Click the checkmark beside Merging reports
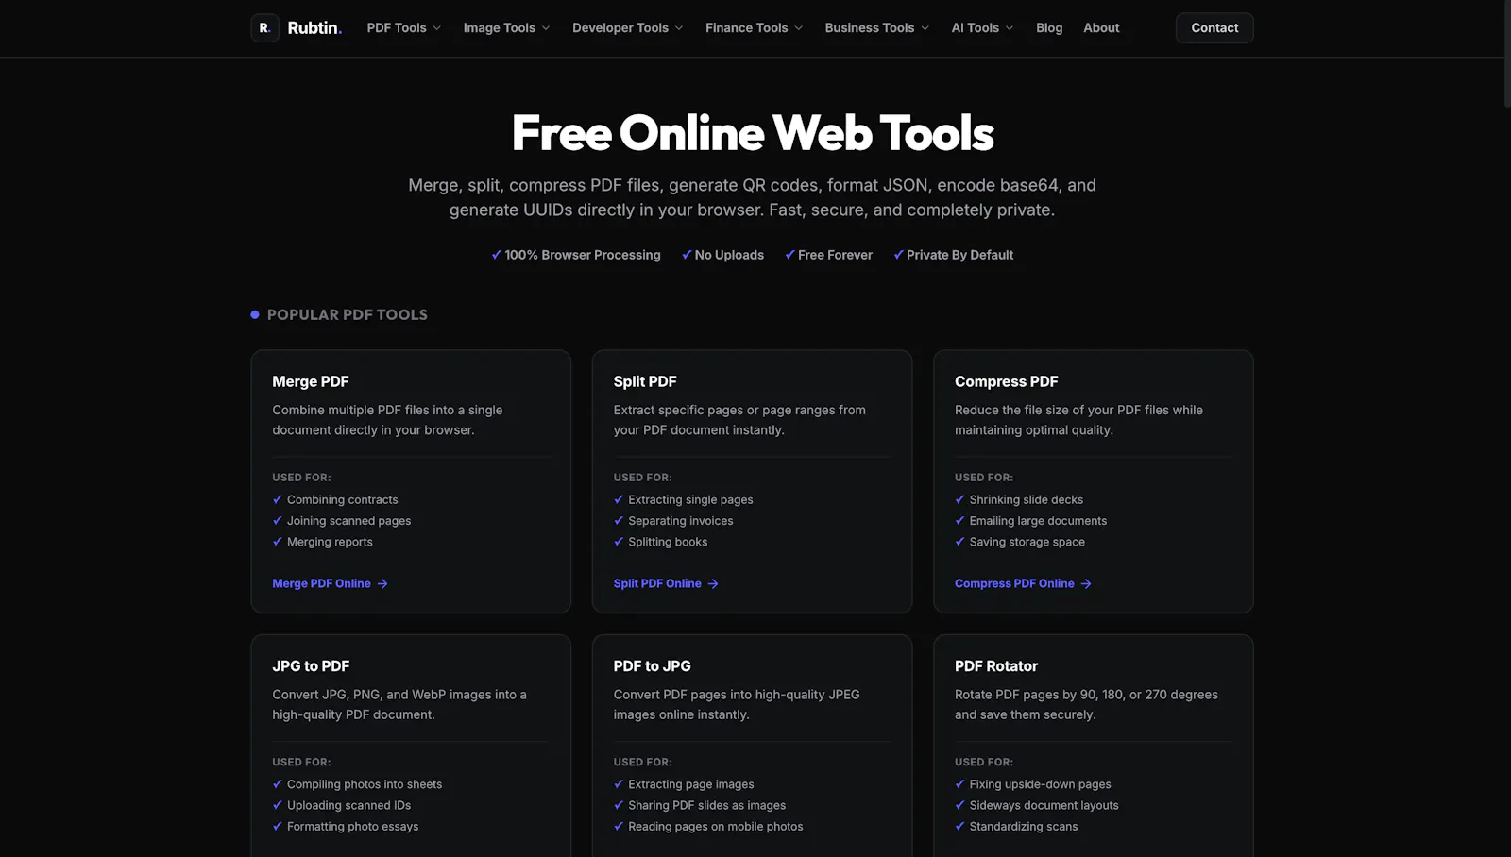Screen dimensions: 1511x857 [278, 542]
